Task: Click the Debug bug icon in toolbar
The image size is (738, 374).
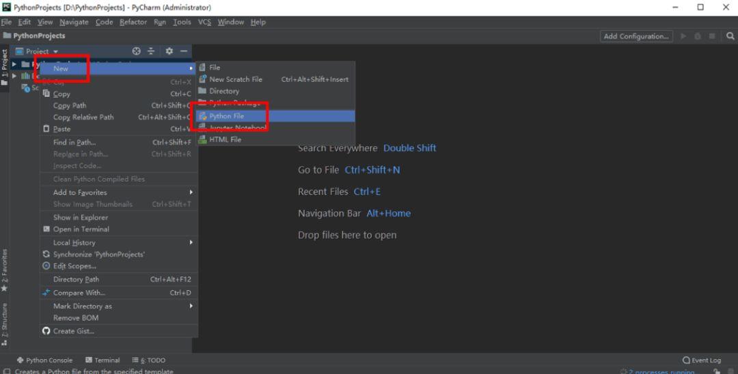Action: (698, 36)
